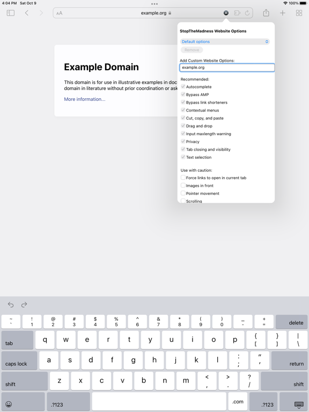The height and width of the screenshot is (412, 309).
Task: Tap the battery indicator
Action: tap(304, 3)
